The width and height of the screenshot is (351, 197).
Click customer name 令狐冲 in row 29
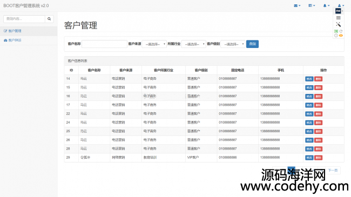pos(85,158)
